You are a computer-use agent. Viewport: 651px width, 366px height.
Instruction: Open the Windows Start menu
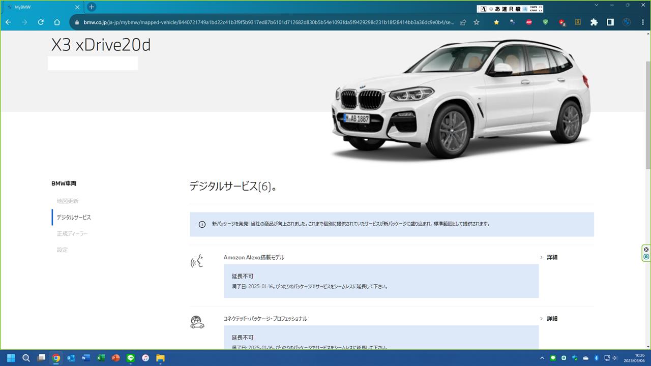click(x=11, y=358)
